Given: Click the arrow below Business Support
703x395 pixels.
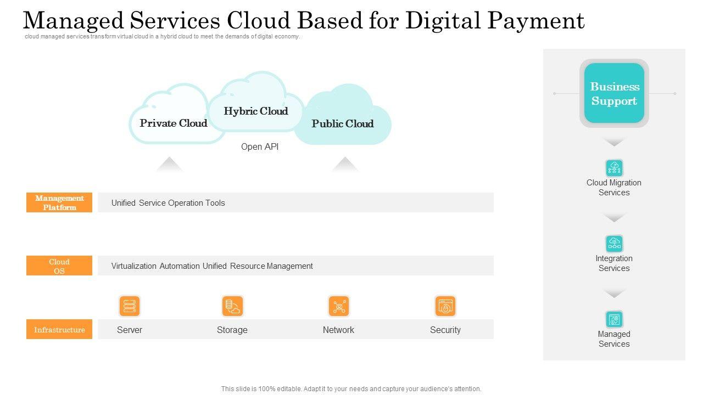Looking at the screenshot, I should pyautogui.click(x=614, y=142).
